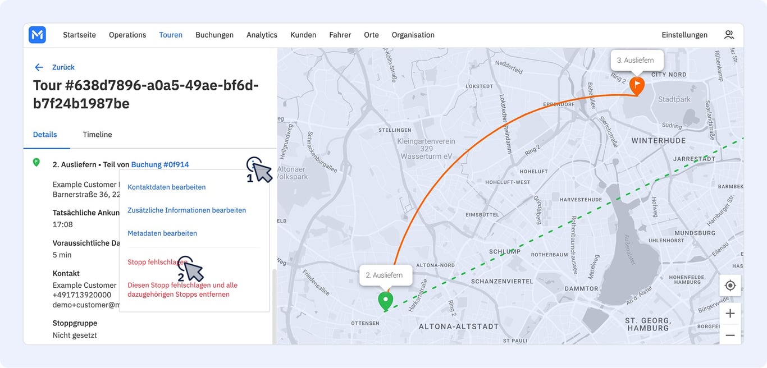Go to Startseite in the top navigation
Screen dimensions: 767x368
(79, 35)
